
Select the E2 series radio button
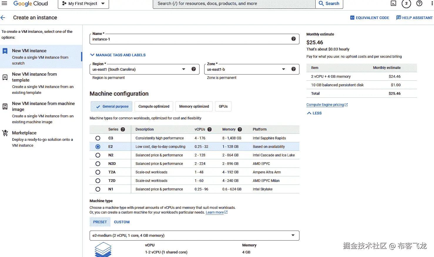click(98, 147)
